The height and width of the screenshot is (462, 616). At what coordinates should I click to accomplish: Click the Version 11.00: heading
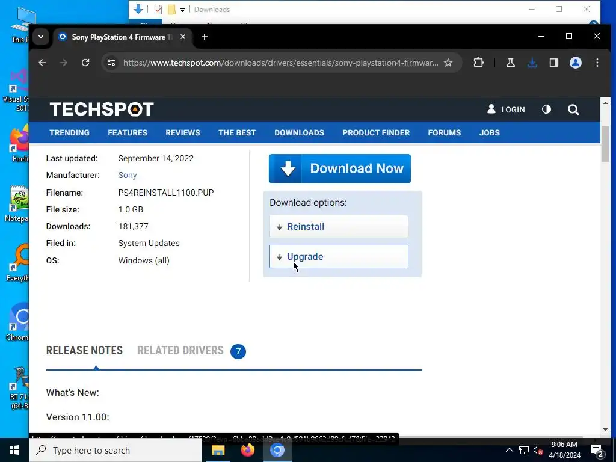(x=78, y=417)
